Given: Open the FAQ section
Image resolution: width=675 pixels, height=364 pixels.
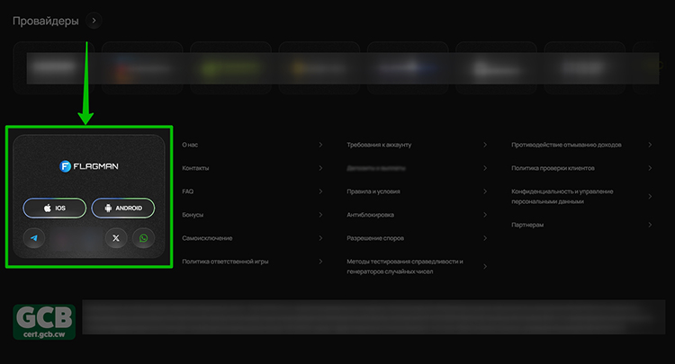Looking at the screenshot, I should pos(188,191).
